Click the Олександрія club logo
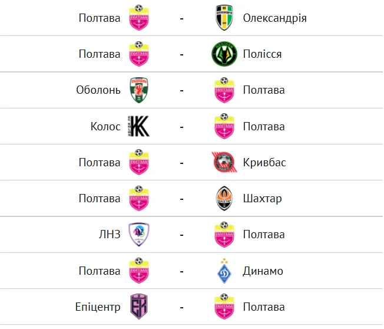 224,18
